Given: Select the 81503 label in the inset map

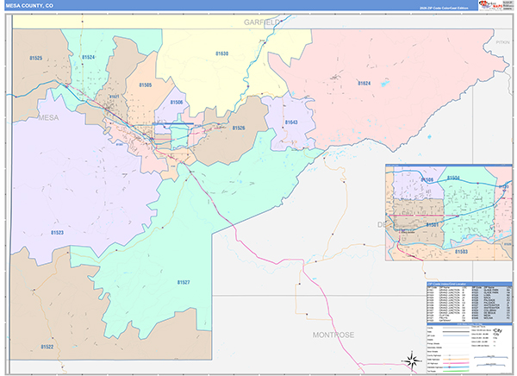Looking at the screenshot, I should coord(461,252).
